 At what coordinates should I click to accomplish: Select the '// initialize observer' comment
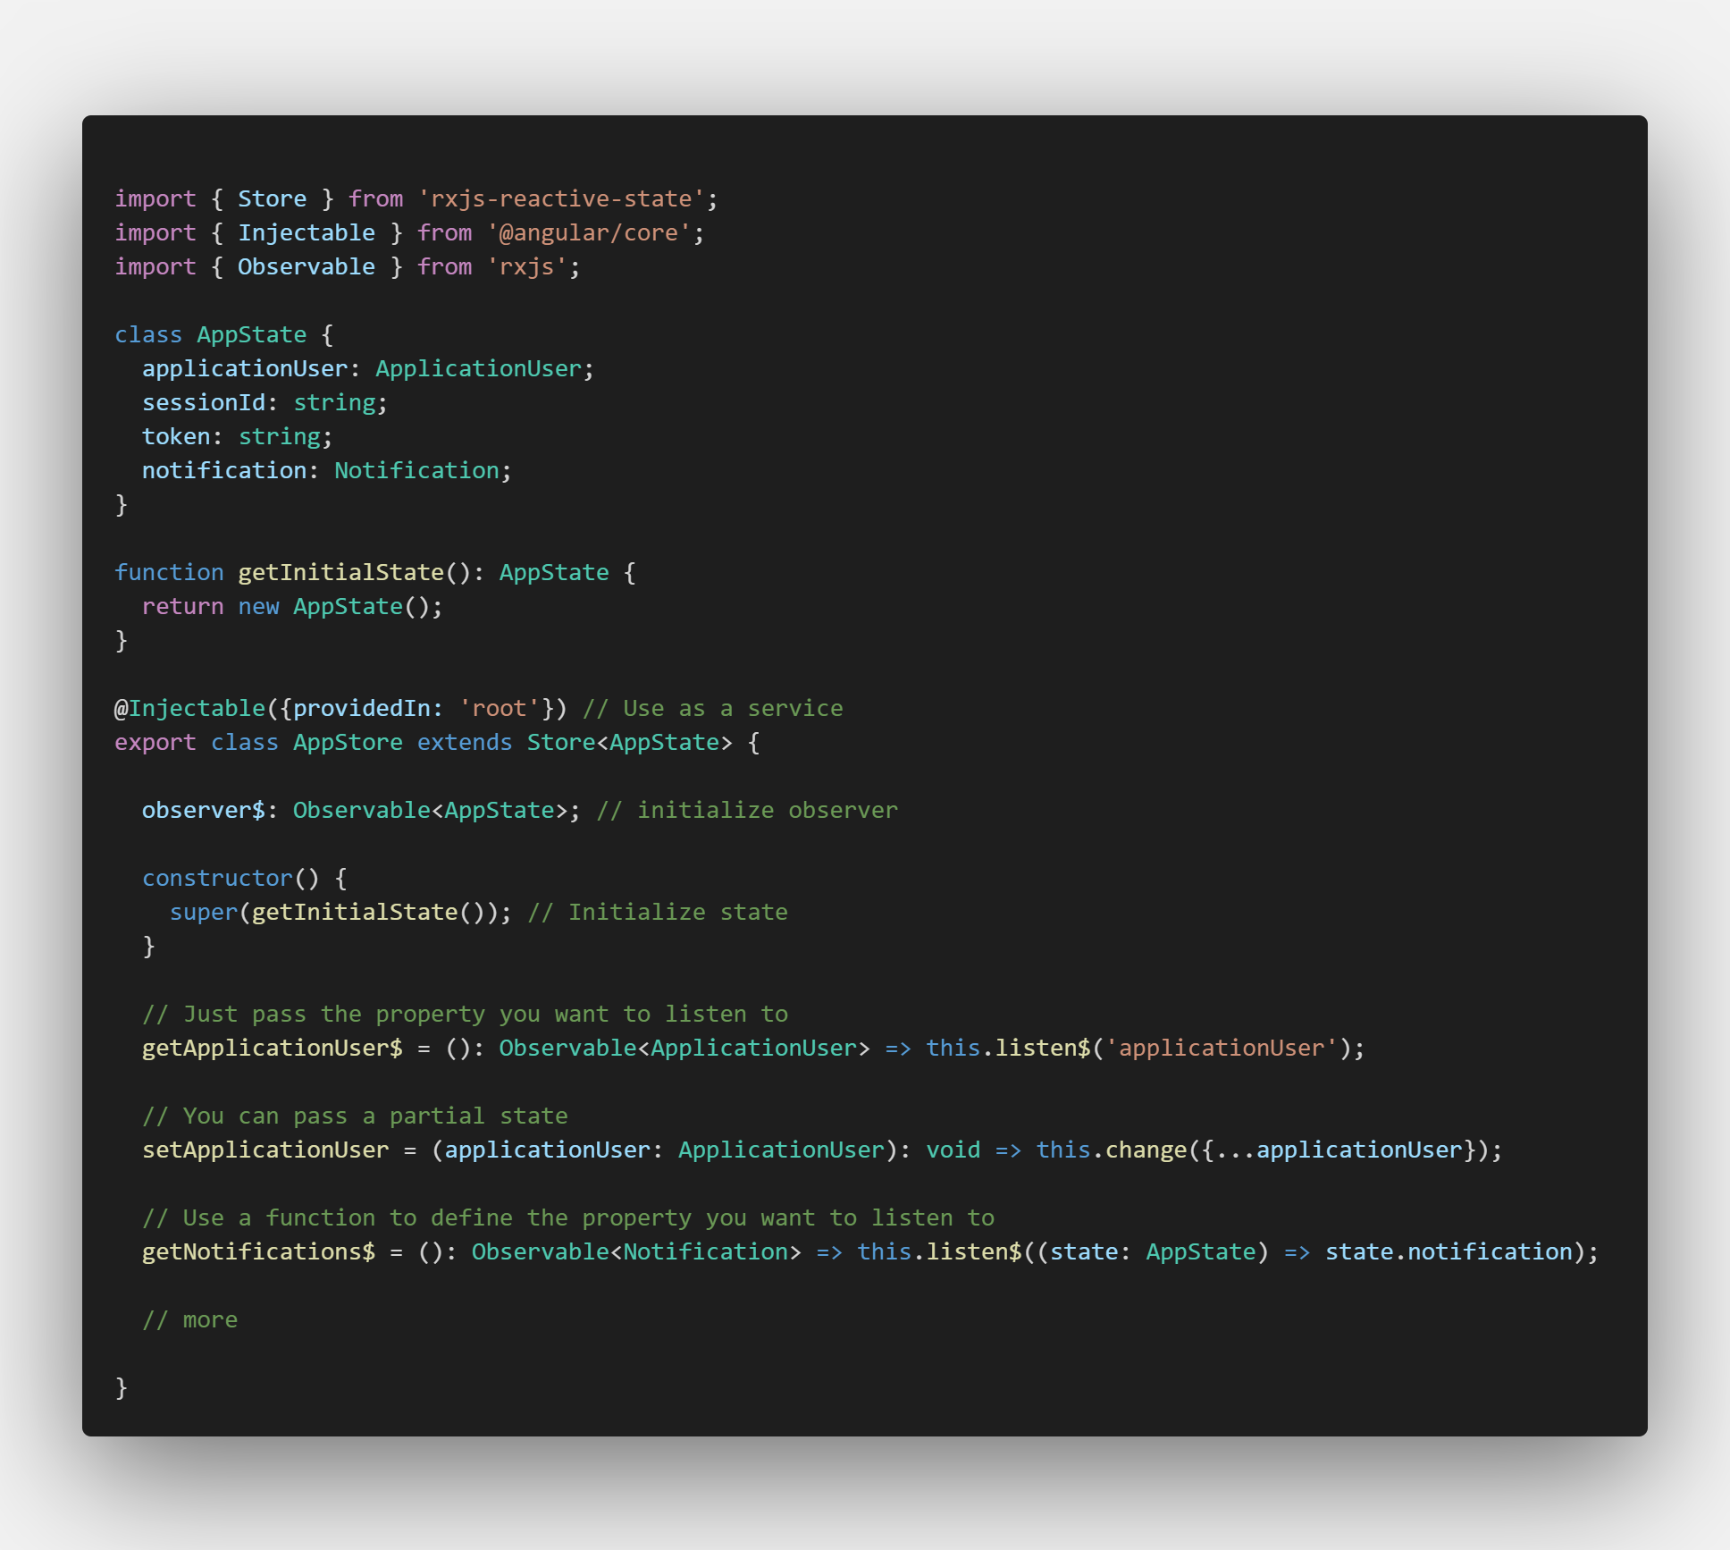747,810
